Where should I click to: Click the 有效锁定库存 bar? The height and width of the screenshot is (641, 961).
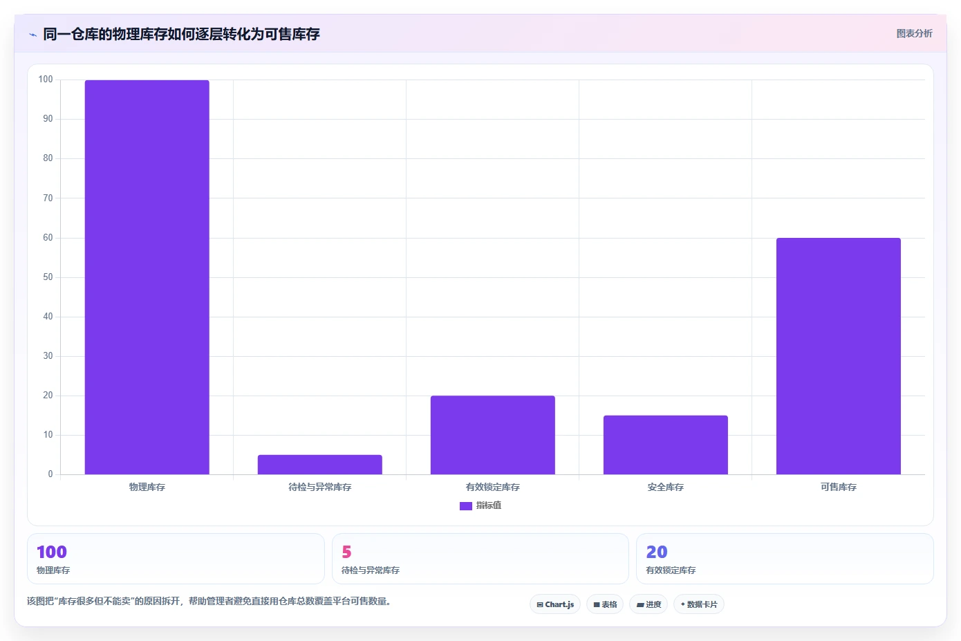492,435
